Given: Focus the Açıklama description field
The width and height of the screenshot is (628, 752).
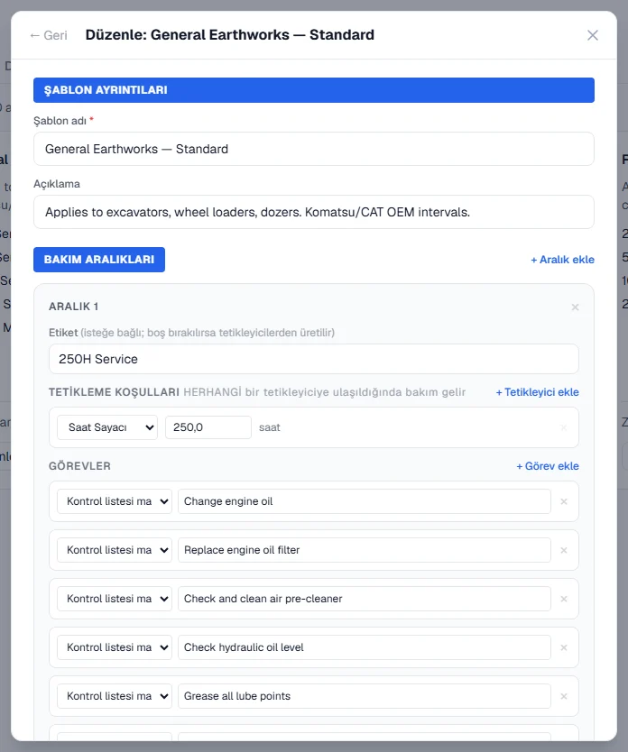Looking at the screenshot, I should (314, 212).
